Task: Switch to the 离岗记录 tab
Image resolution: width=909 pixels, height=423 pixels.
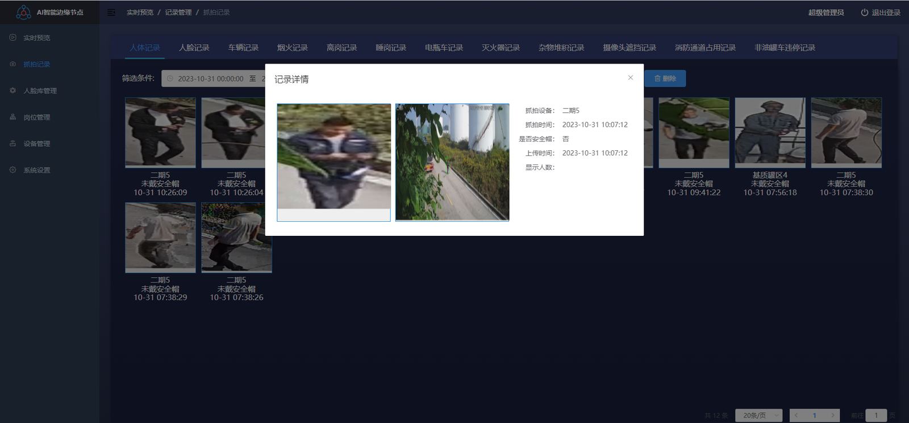Action: [x=342, y=48]
